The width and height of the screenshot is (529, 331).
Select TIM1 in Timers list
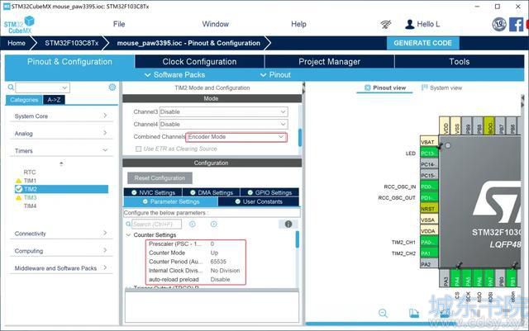pyautogui.click(x=30, y=181)
